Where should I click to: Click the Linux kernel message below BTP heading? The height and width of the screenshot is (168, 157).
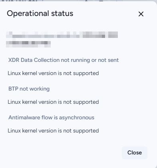coord(53,102)
